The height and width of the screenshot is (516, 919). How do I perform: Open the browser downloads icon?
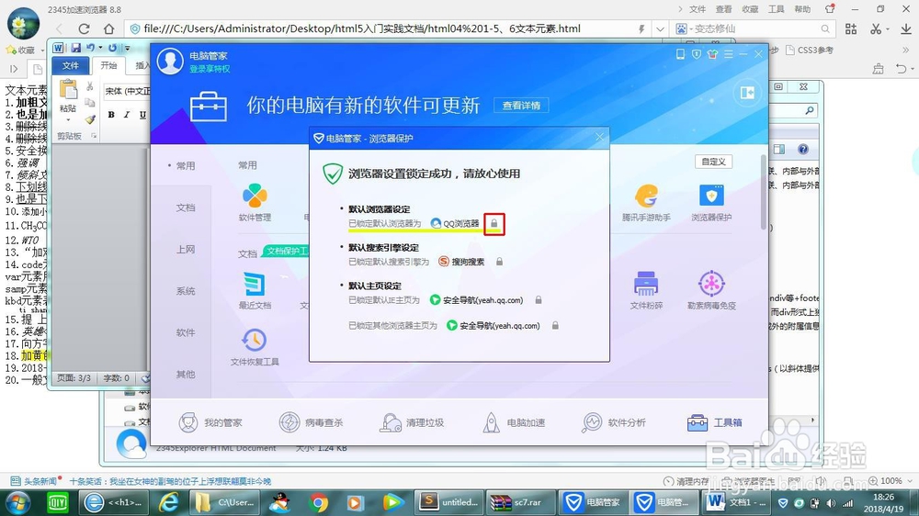(905, 28)
